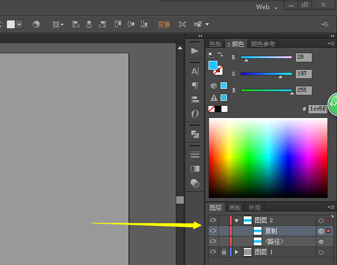This screenshot has height=265, width=337.
Task: Toggle visibility of the 复制 sublayer
Action: click(x=213, y=231)
